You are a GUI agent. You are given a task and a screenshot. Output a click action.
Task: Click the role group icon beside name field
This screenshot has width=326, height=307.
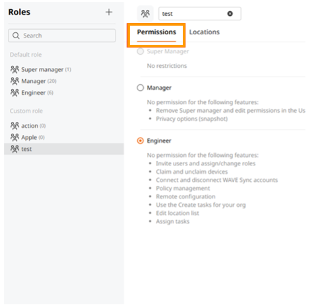(x=145, y=14)
